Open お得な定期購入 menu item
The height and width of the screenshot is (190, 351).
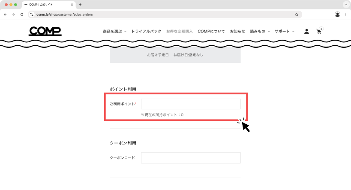[179, 32]
